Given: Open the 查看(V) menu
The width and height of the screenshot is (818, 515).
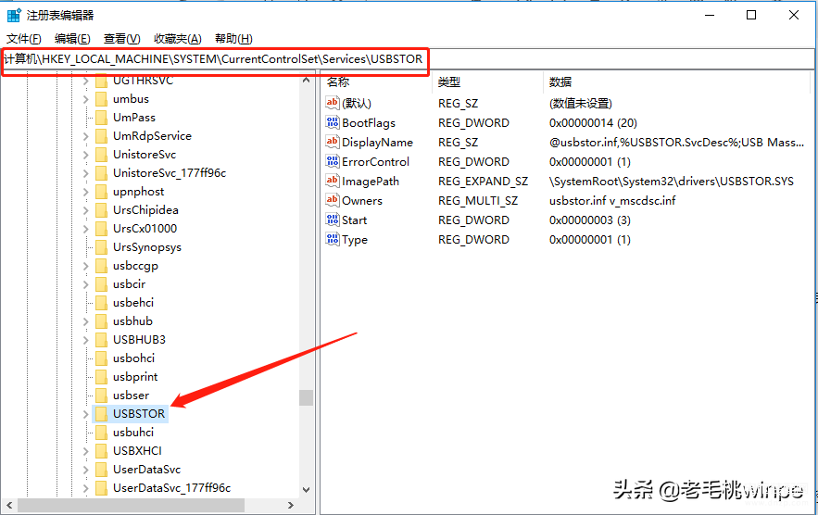Looking at the screenshot, I should click(121, 39).
